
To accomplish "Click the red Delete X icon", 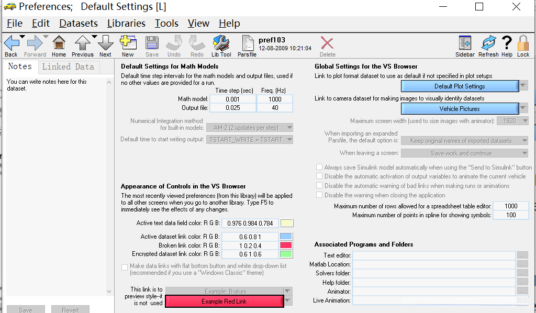I will tap(327, 43).
